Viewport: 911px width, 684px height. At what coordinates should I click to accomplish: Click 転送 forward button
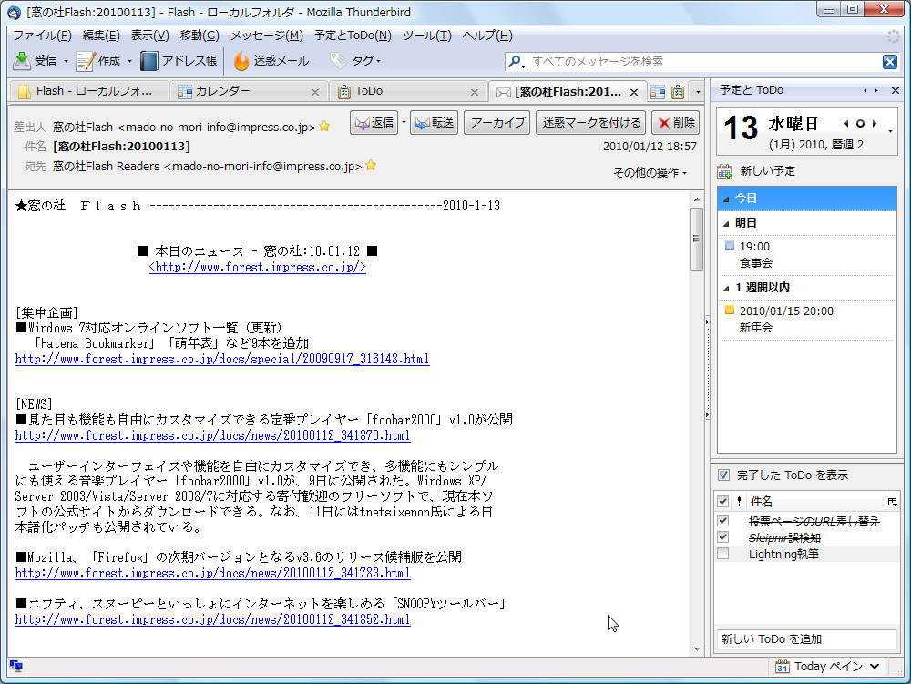[x=435, y=123]
